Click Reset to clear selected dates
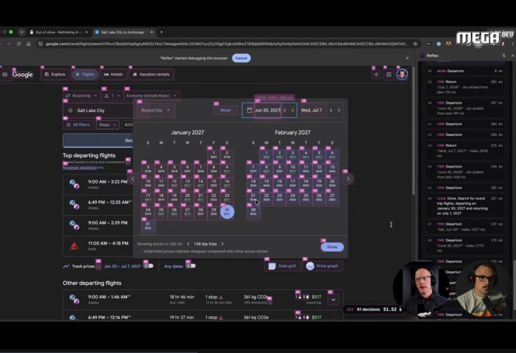 (x=225, y=110)
